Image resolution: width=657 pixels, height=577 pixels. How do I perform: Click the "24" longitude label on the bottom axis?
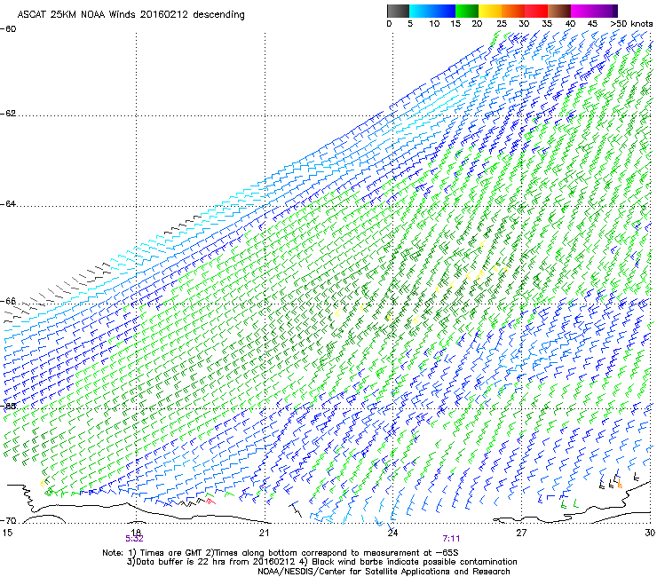(392, 533)
